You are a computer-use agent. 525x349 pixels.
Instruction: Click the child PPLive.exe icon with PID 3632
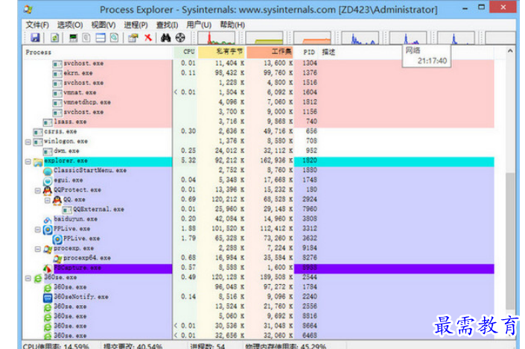click(57, 239)
